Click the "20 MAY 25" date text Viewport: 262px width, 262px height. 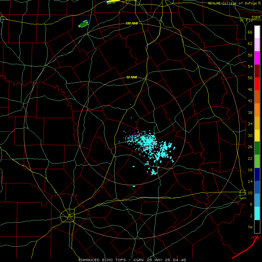[x=159, y=260]
